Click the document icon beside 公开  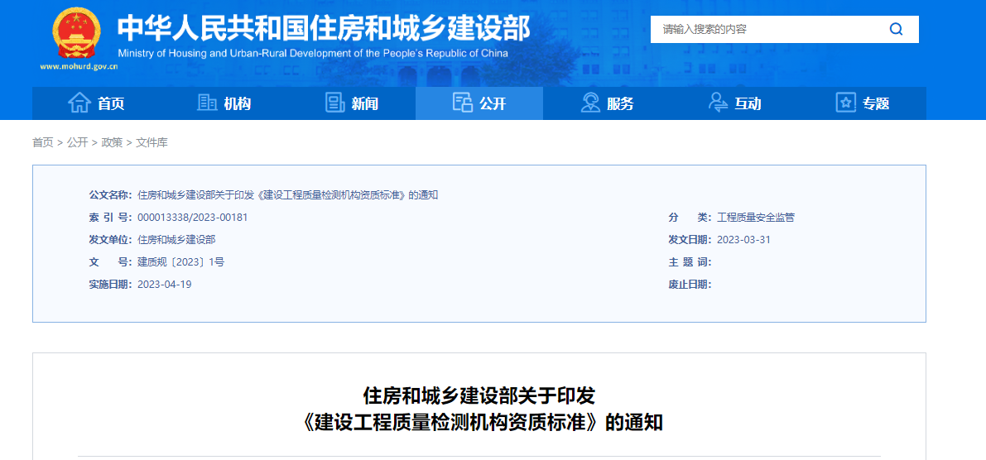click(463, 103)
